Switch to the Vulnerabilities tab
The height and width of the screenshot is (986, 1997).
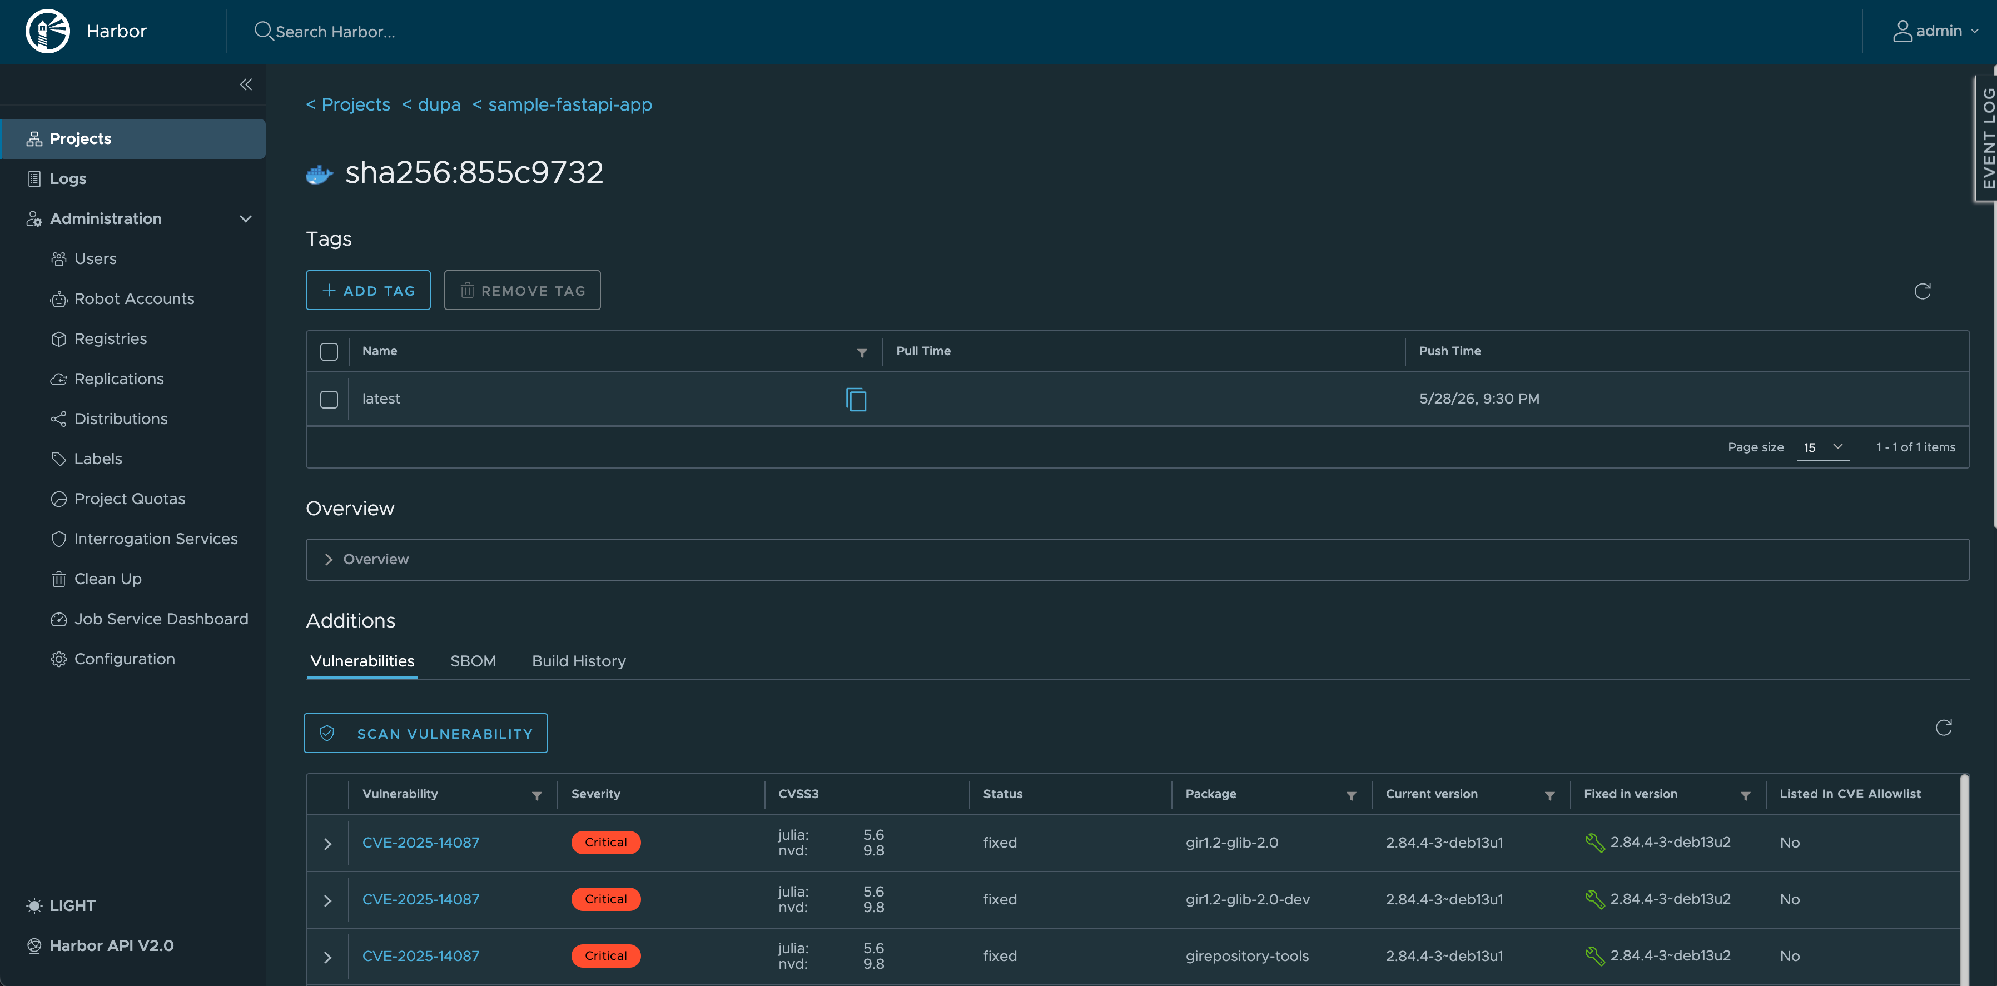tap(362, 661)
